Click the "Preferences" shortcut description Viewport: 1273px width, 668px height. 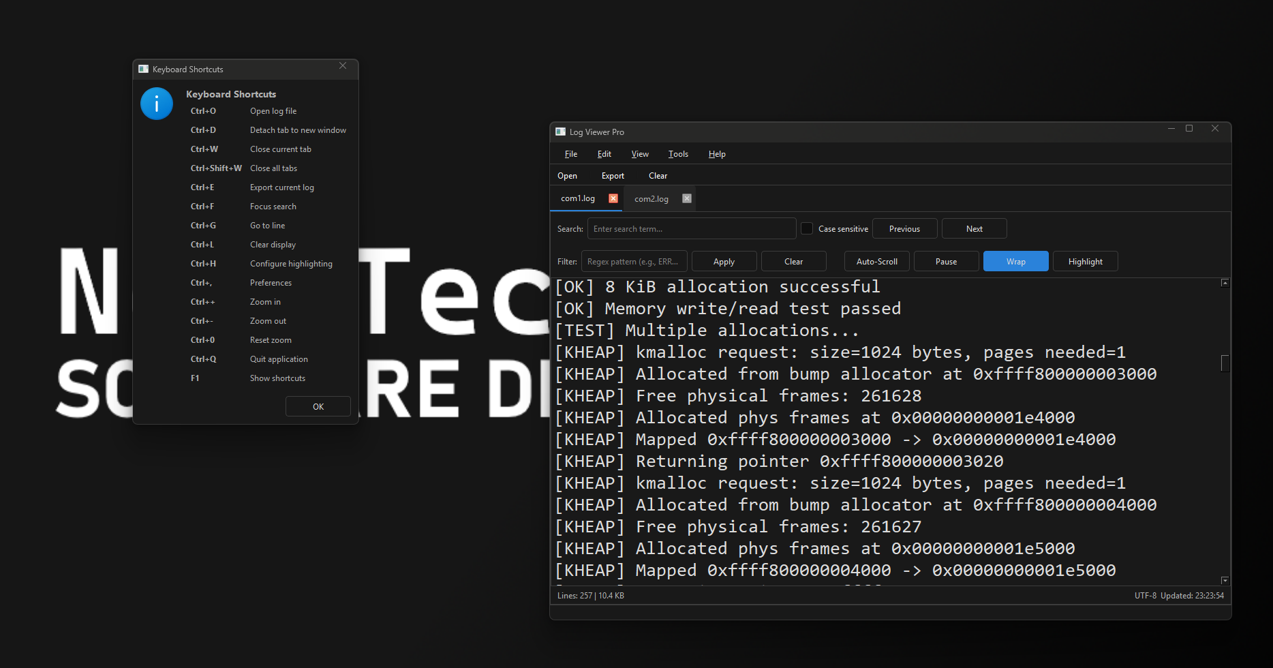[x=271, y=283]
